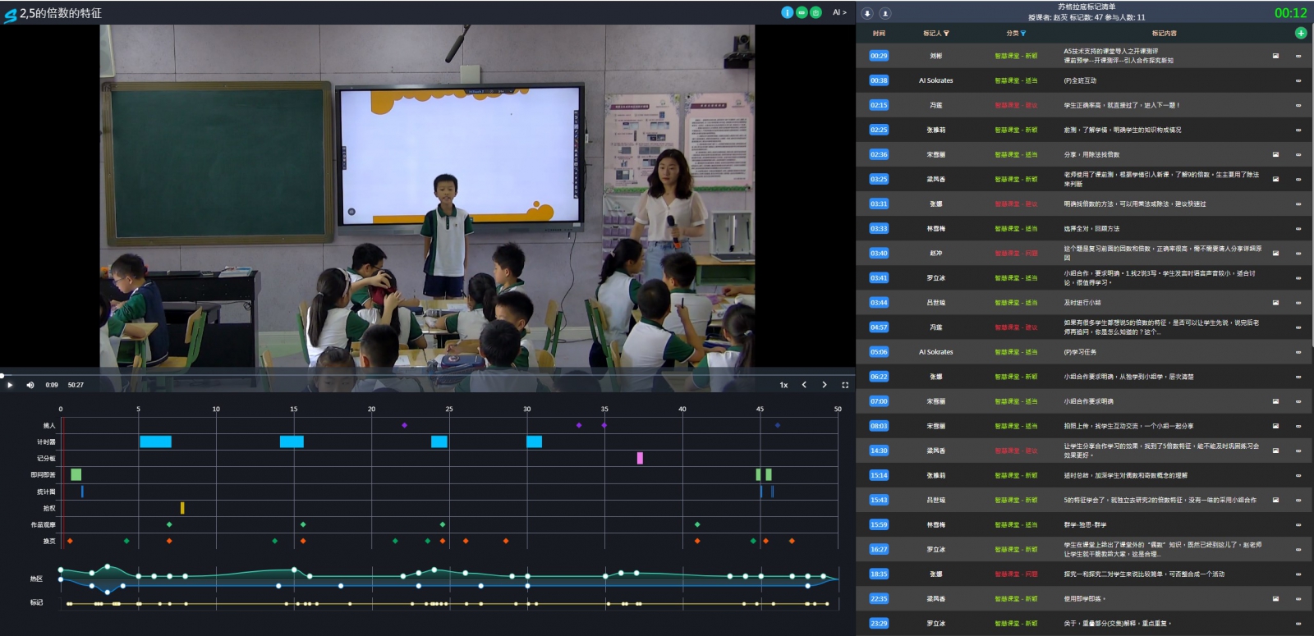
Task: Click the volume speaker icon
Action: click(30, 385)
